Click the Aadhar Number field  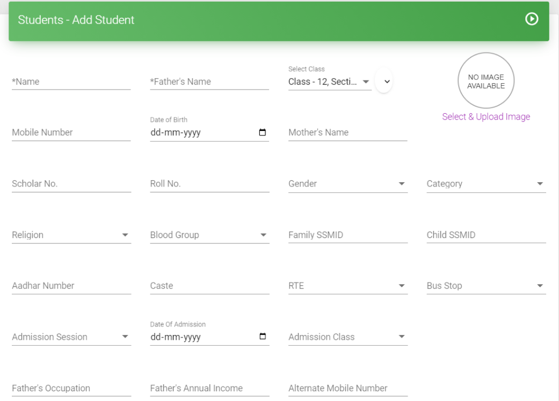(71, 286)
